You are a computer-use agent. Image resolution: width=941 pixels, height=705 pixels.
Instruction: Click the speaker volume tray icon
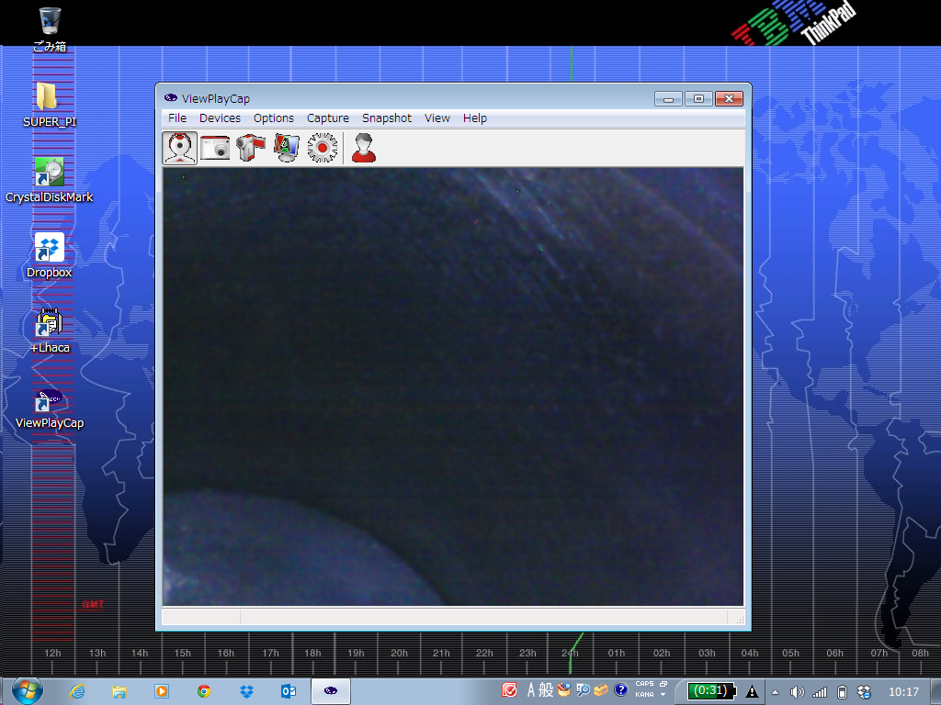[x=797, y=692]
